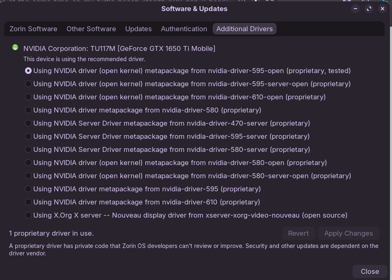This screenshot has height=280, width=392.
Task: Go to the Authentication tab
Action: point(184,29)
